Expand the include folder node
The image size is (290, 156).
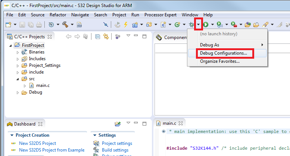click(18, 72)
